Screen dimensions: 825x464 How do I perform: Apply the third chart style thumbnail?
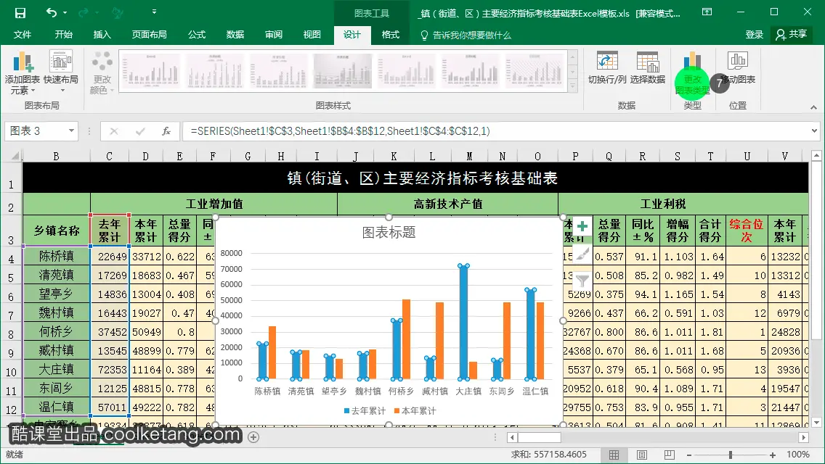(x=279, y=71)
